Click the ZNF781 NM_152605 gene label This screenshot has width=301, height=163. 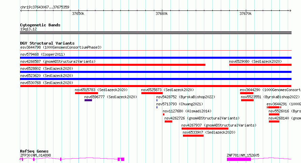click(243, 155)
